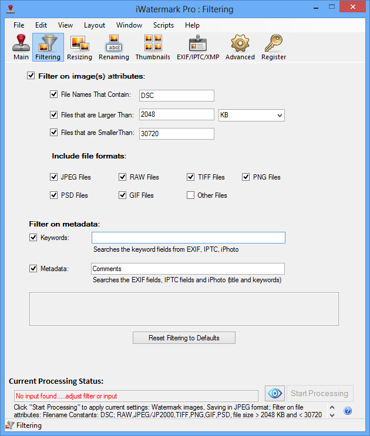
Task: Minimize the iWatermark Pro window
Action: 316,8
